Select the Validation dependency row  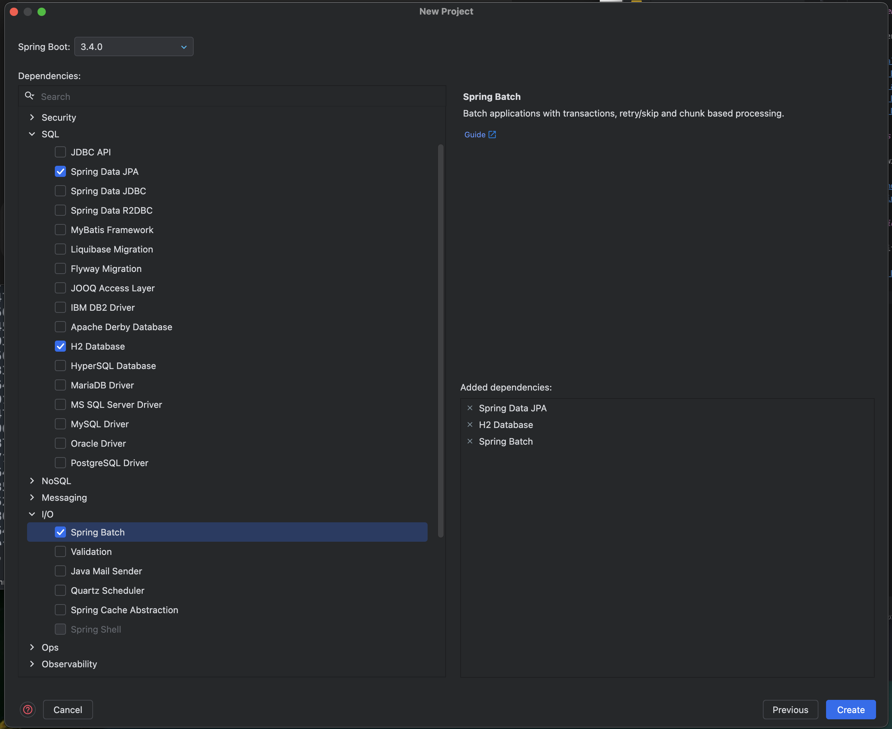[x=91, y=552]
